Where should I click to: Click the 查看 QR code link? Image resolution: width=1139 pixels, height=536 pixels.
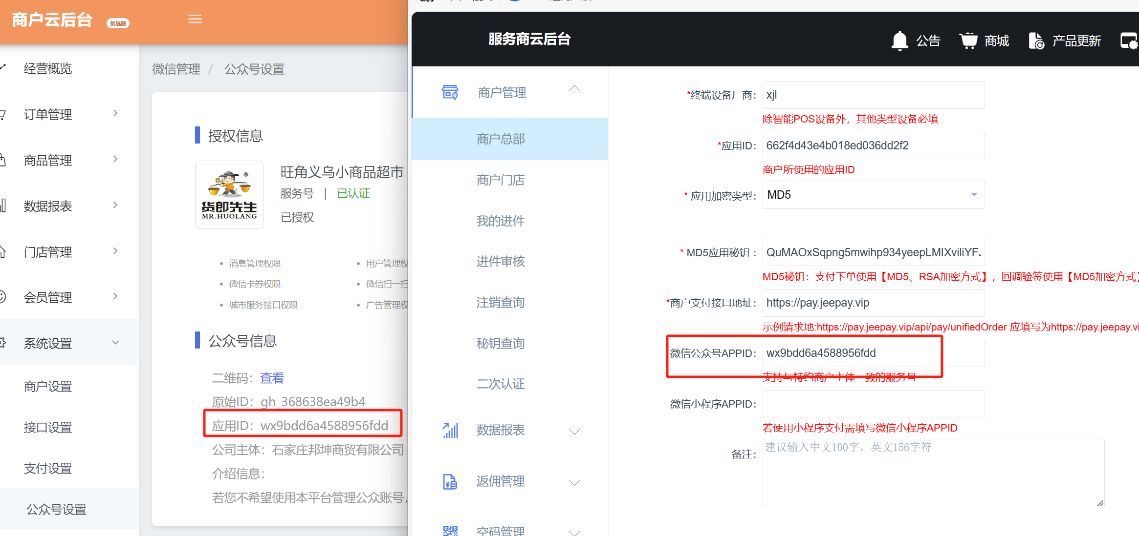tap(272, 378)
